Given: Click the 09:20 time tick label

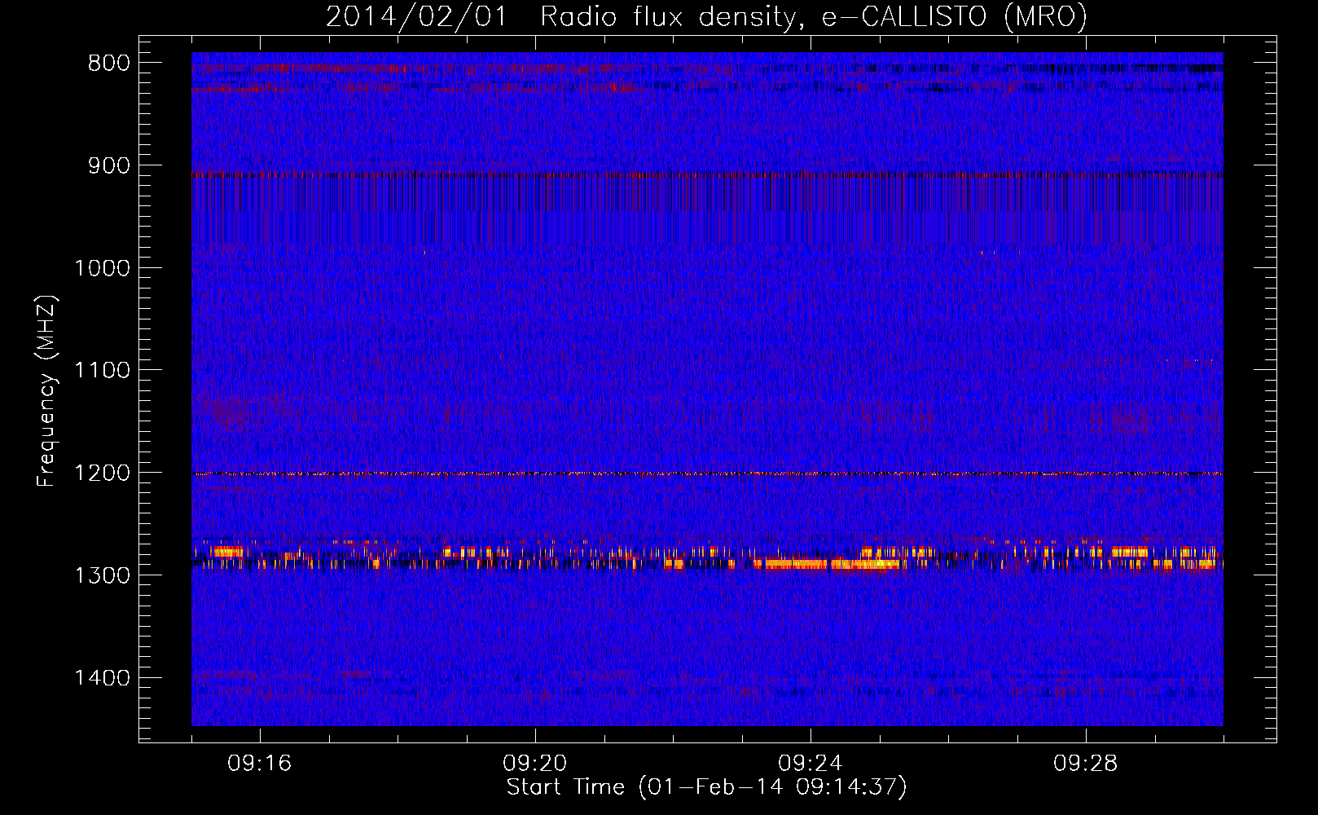Looking at the screenshot, I should (x=535, y=764).
